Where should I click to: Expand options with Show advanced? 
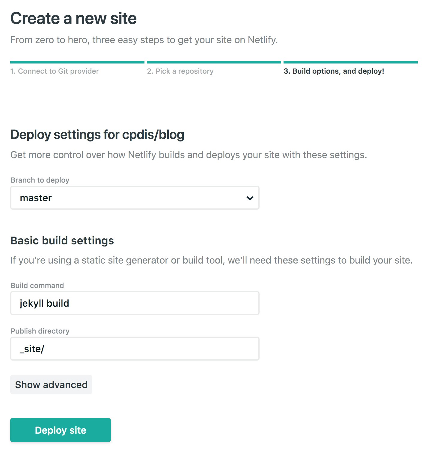[51, 385]
